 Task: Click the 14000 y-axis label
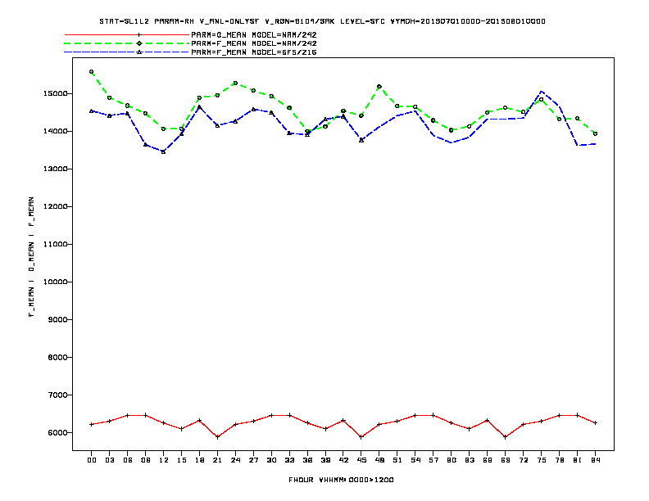[x=55, y=132]
